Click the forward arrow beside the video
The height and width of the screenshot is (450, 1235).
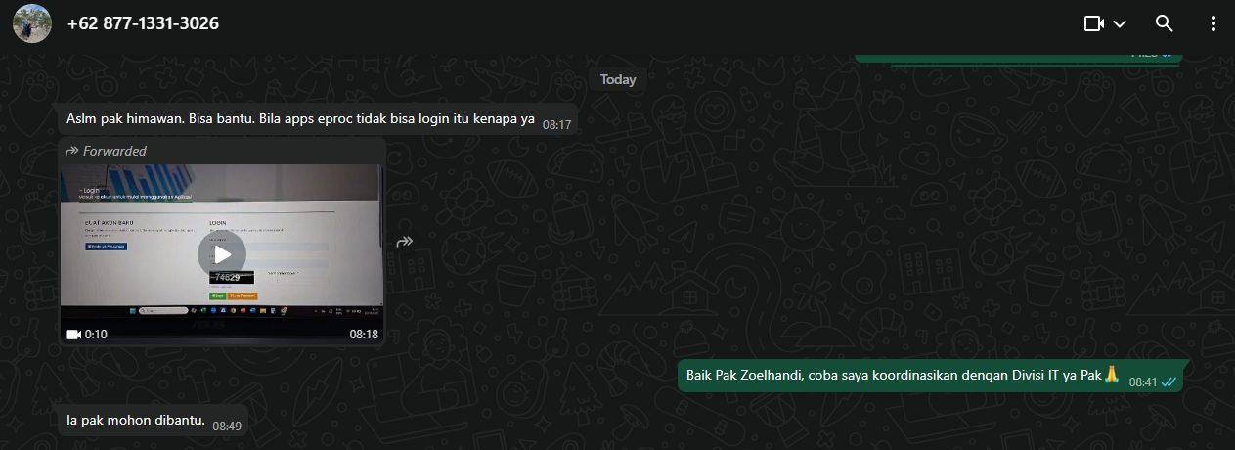(x=405, y=242)
